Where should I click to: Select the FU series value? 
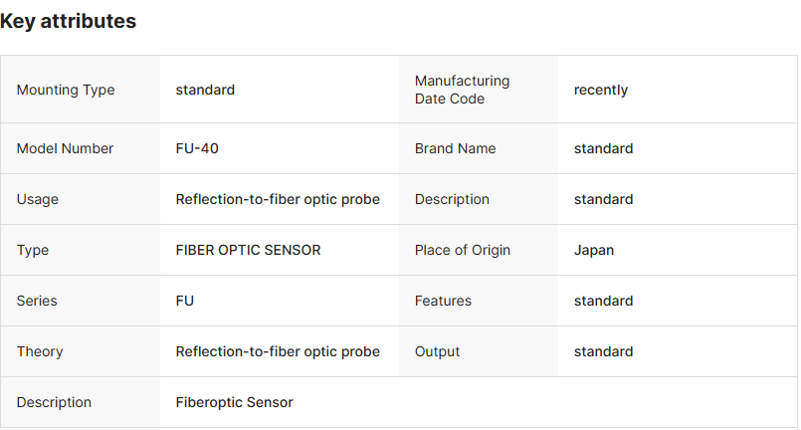pyautogui.click(x=185, y=301)
